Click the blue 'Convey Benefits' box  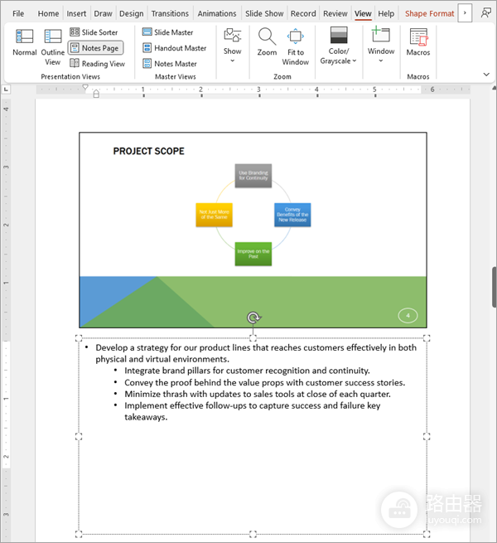click(292, 215)
